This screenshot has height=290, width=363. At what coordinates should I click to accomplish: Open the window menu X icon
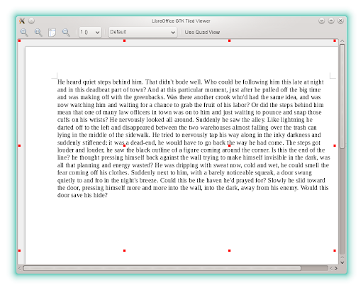(22, 21)
